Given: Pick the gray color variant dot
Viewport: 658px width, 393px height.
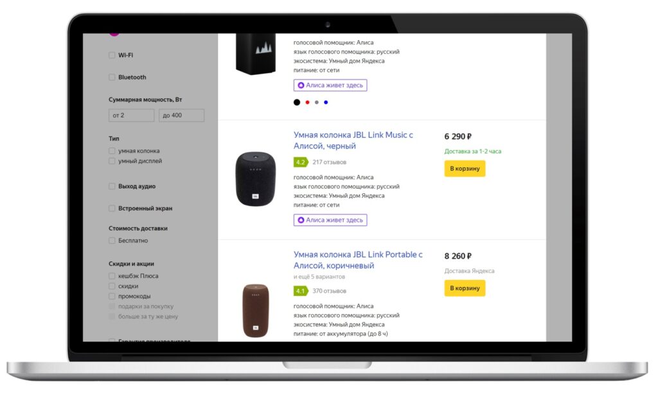Looking at the screenshot, I should point(317,102).
